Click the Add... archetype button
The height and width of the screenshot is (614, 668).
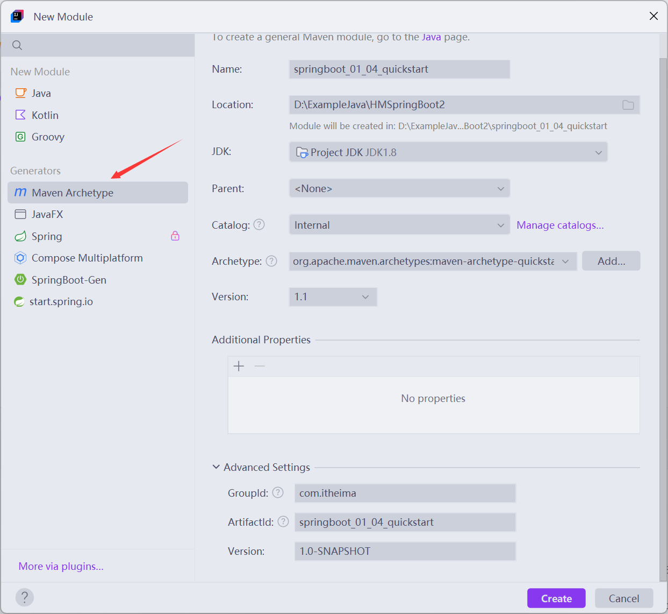pyautogui.click(x=611, y=261)
